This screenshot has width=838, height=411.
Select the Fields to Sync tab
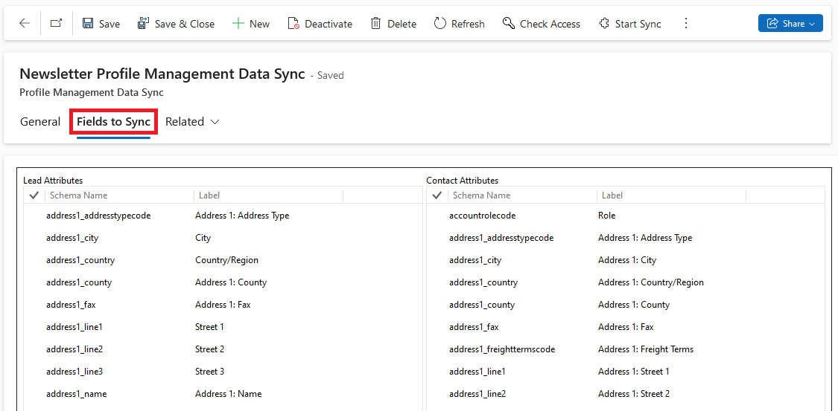(x=113, y=122)
